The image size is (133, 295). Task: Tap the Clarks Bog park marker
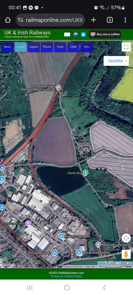[x=86, y=173]
